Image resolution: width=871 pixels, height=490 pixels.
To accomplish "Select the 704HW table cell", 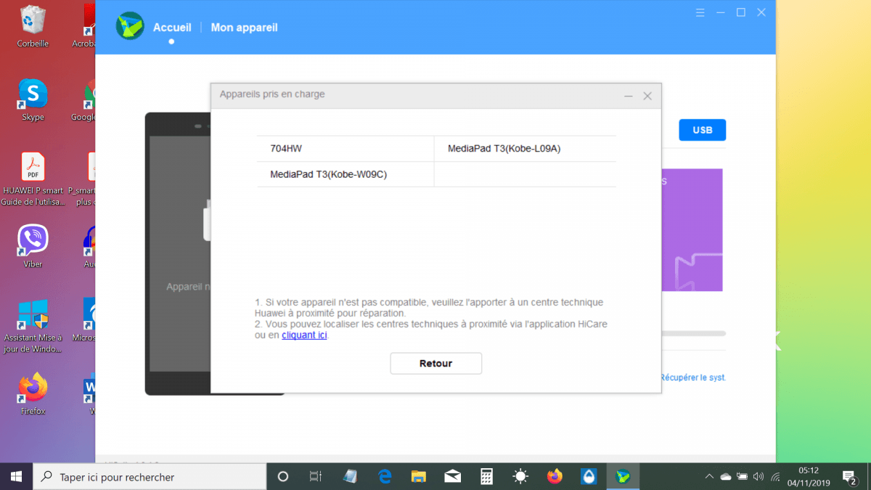I will [x=345, y=148].
